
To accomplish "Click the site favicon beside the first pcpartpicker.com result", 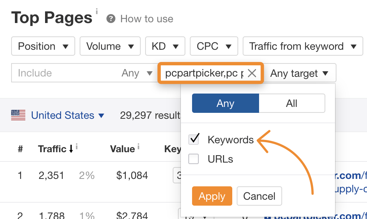I will (x=267, y=175).
